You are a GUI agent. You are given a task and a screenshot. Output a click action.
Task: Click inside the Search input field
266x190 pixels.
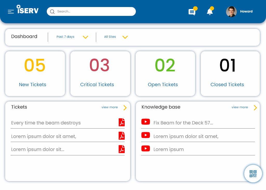pyautogui.click(x=94, y=11)
